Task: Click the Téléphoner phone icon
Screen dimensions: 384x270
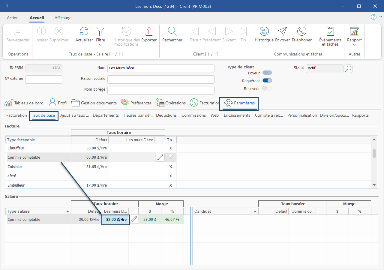Action: point(301,31)
